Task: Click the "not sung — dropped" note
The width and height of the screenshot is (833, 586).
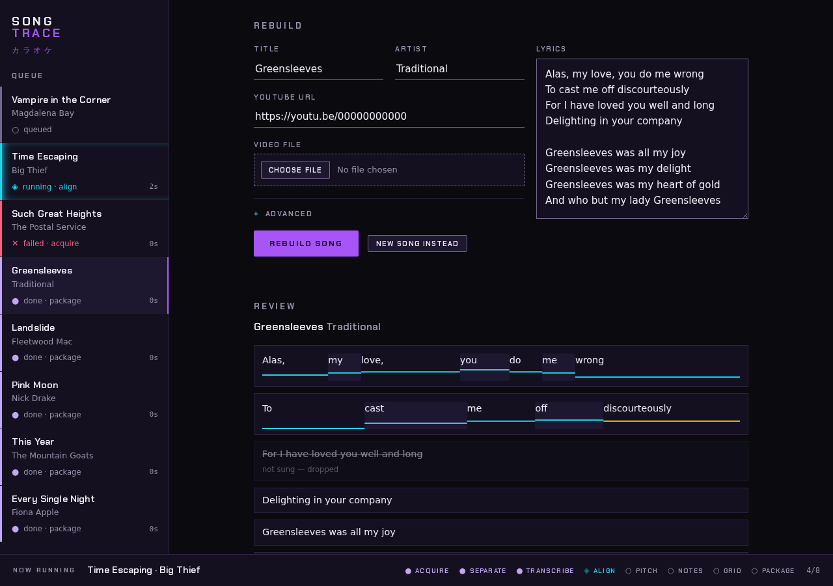Action: coord(300,469)
